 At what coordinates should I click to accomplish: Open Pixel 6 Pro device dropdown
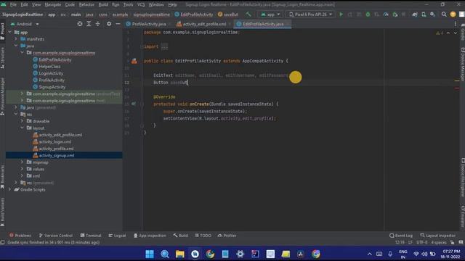point(311,14)
